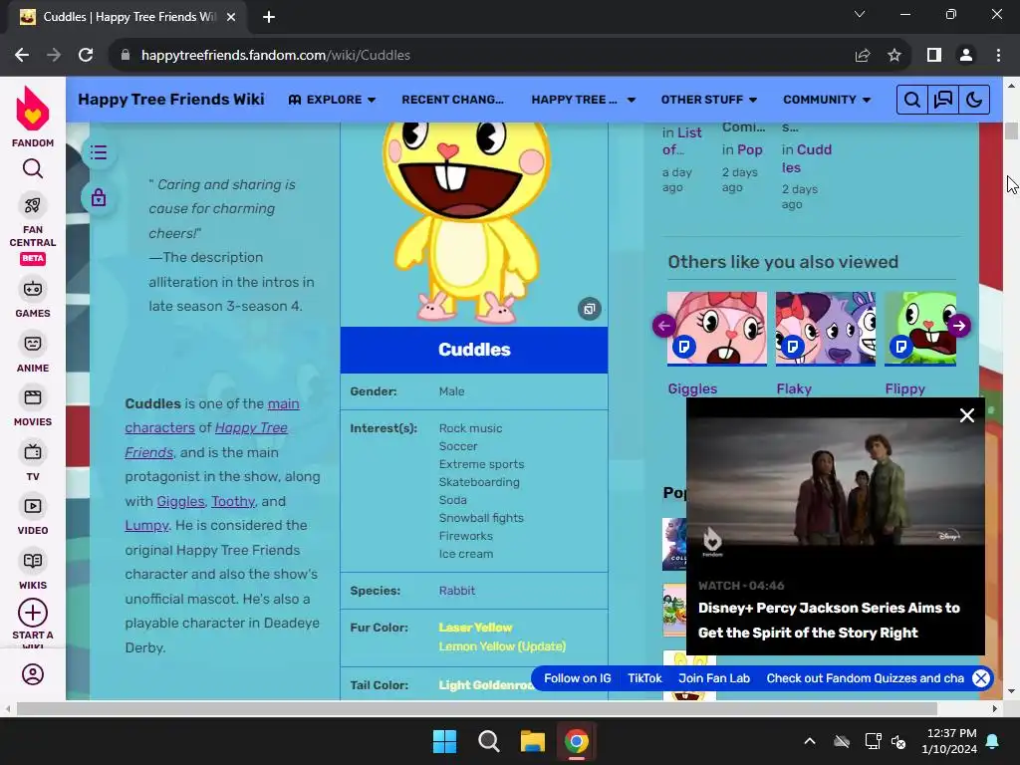Open the Flaky thumbnail card
The height and width of the screenshot is (765, 1020).
click(826, 329)
